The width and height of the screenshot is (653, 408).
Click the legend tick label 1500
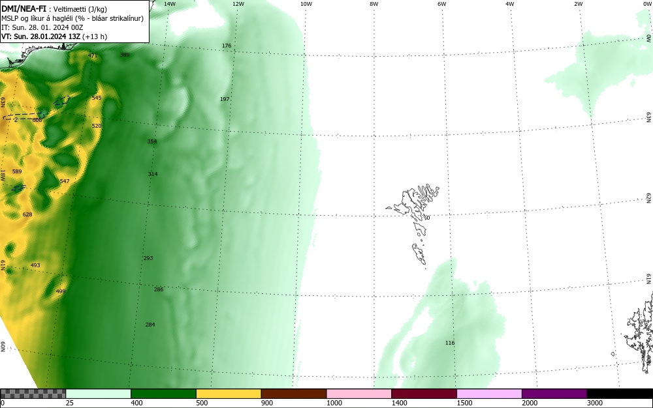click(x=464, y=403)
